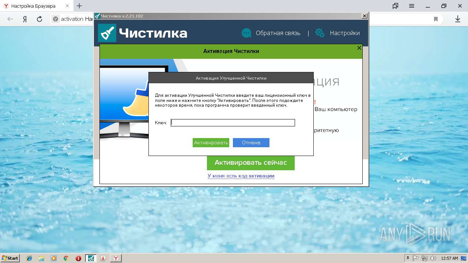This screenshot has width=468, height=263.
Task: Click the Action Center flag icon
Action: pyautogui.click(x=416, y=258)
